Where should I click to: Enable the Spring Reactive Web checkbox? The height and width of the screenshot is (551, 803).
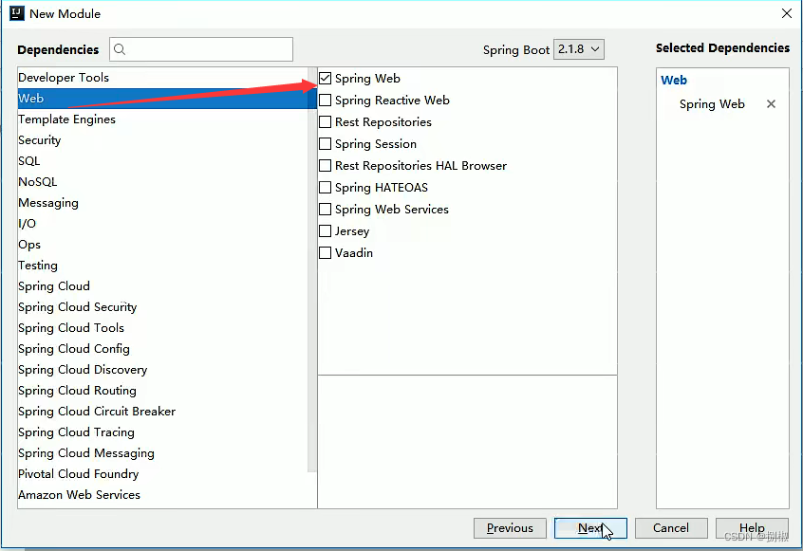click(326, 101)
